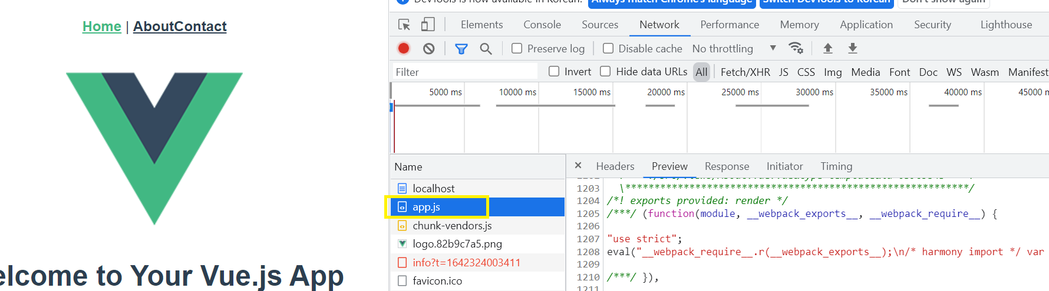This screenshot has height=291, width=1049.
Task: Open network search with magnifier icon
Action: [486, 49]
